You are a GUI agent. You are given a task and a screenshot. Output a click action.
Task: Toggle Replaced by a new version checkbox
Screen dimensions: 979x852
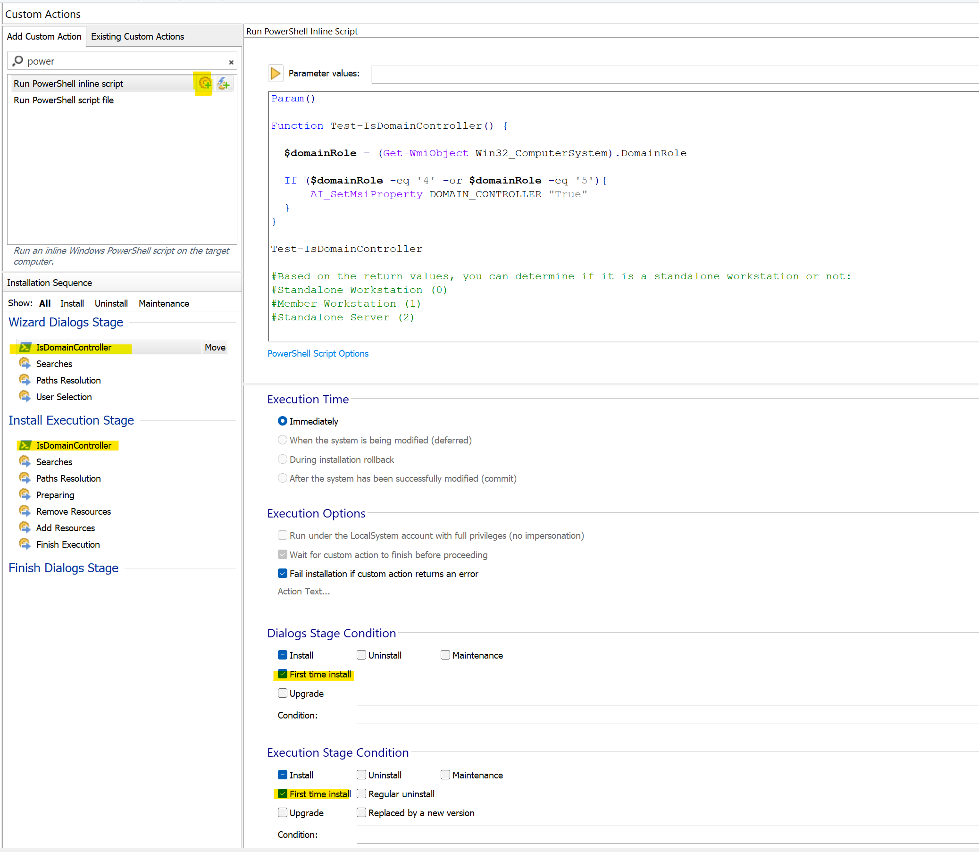[361, 812]
